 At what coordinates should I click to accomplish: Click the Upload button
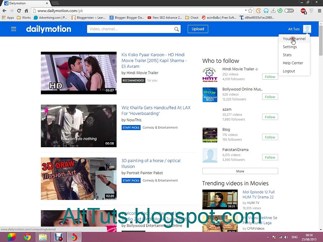(198, 29)
